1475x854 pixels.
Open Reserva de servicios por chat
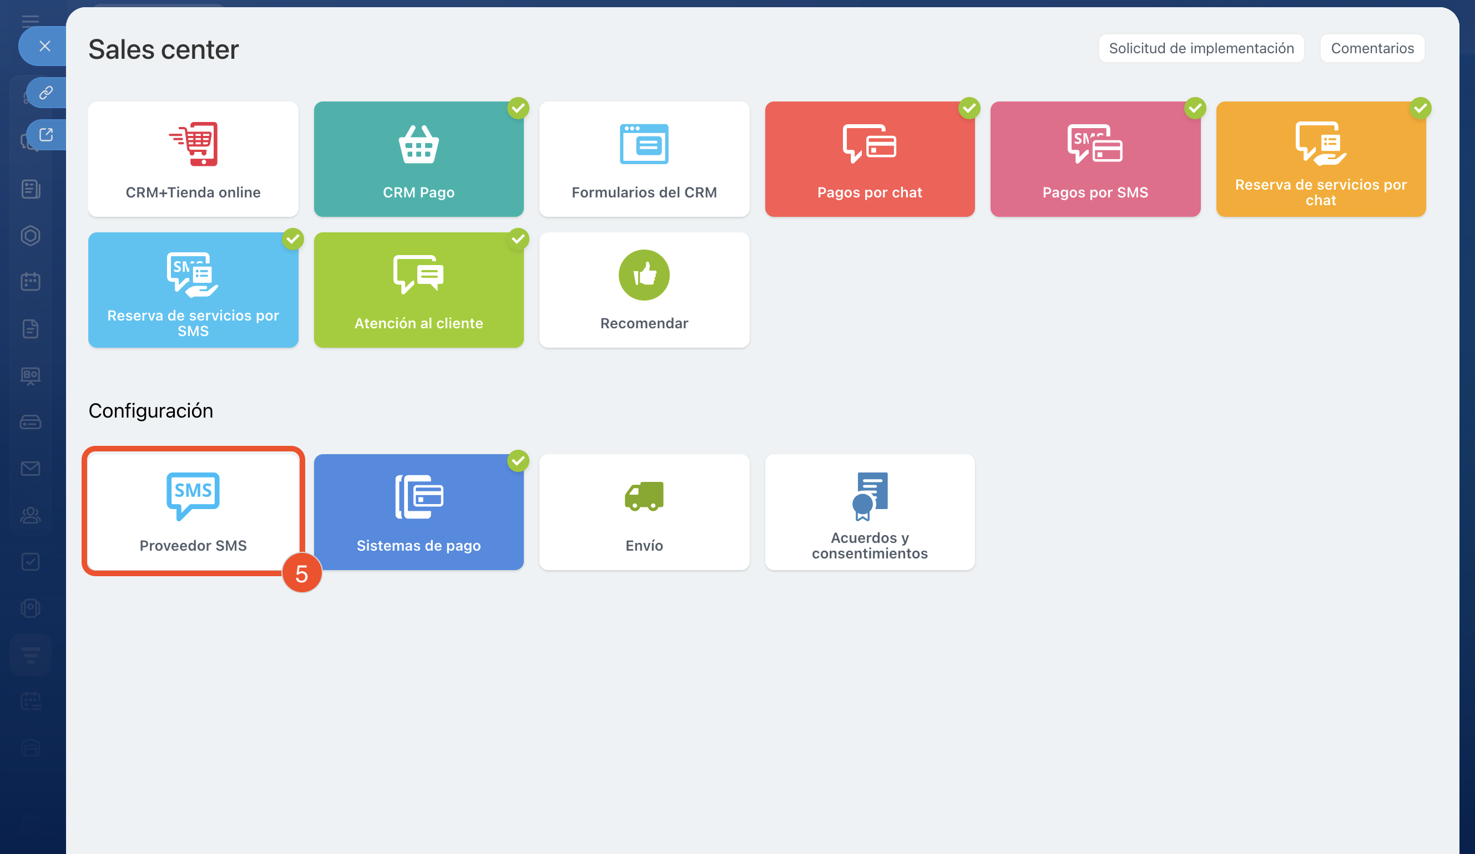pyautogui.click(x=1321, y=159)
